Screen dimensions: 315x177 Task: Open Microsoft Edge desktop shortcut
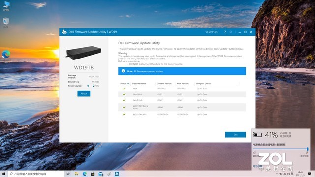pyautogui.click(x=6, y=57)
